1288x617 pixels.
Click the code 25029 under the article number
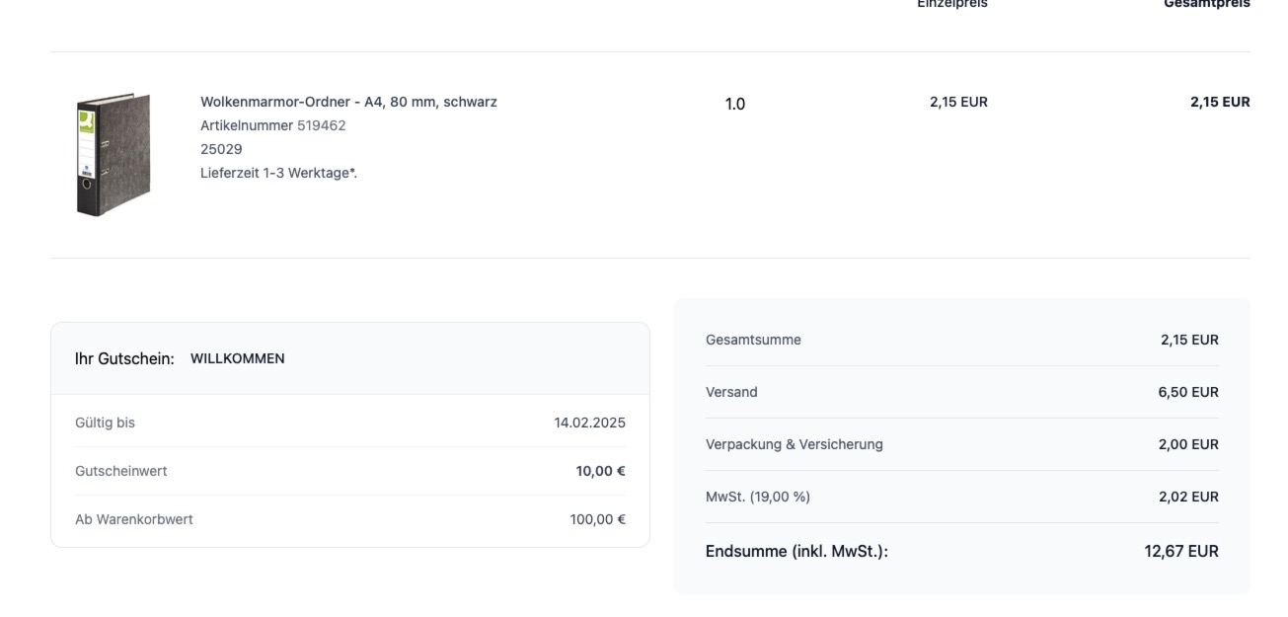(221, 149)
